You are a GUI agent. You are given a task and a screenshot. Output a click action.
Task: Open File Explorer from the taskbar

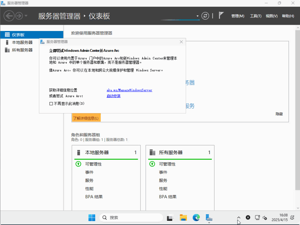(183, 218)
